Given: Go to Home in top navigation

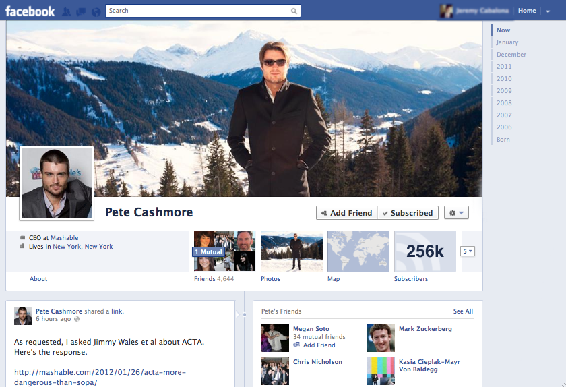Looking at the screenshot, I should point(527,11).
